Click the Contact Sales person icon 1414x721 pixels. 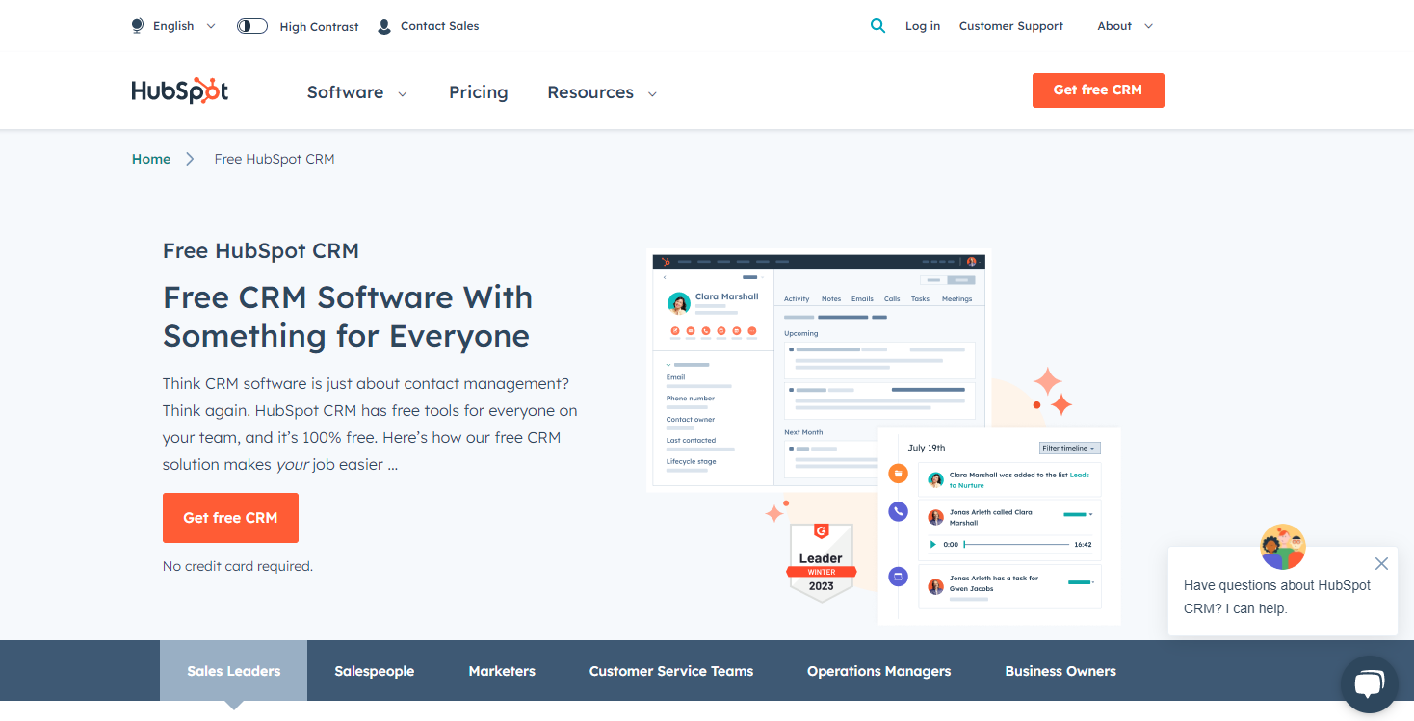(x=384, y=26)
